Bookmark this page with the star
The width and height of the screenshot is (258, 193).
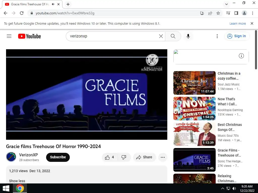218,13
